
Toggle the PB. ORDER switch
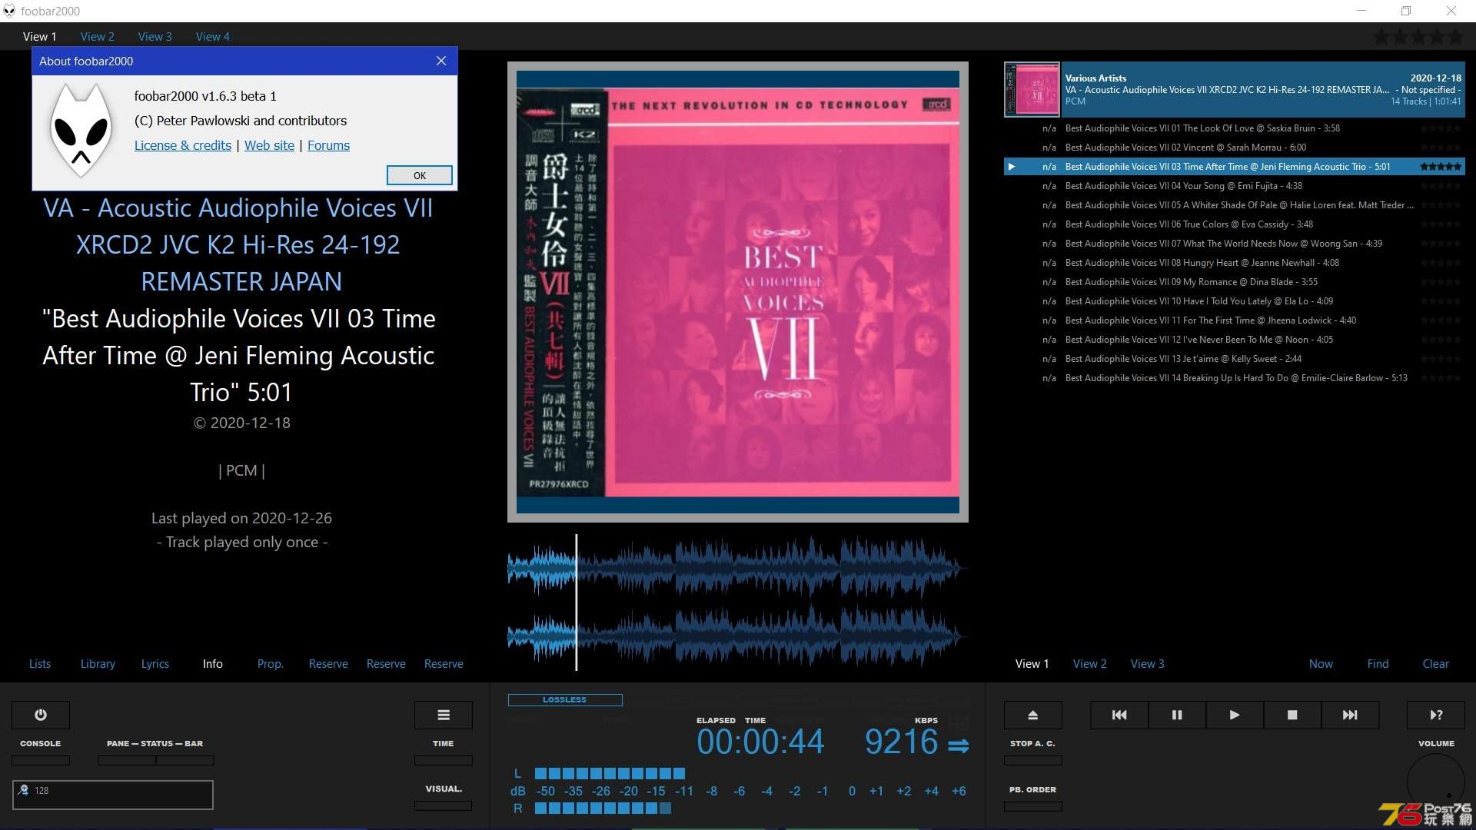pos(1033,806)
